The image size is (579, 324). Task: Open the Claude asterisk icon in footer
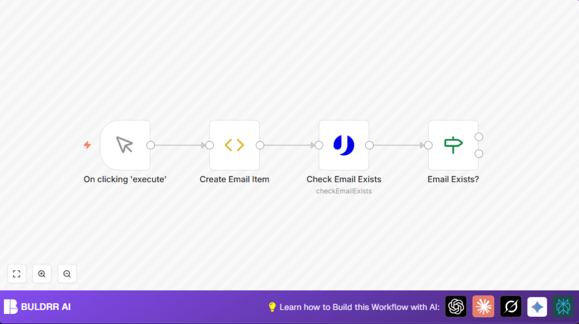(x=483, y=307)
